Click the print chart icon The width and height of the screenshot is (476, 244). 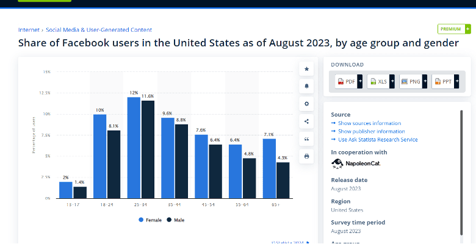[x=306, y=156]
